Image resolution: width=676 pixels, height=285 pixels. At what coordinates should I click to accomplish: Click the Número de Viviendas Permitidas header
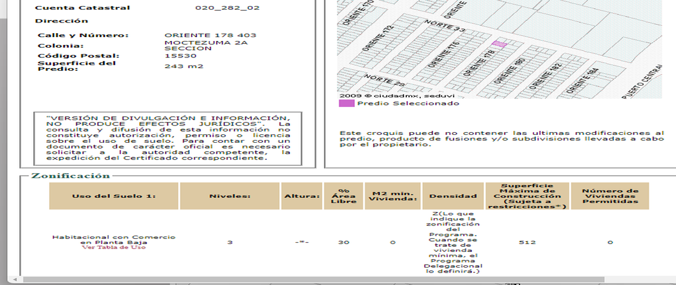tap(610, 196)
